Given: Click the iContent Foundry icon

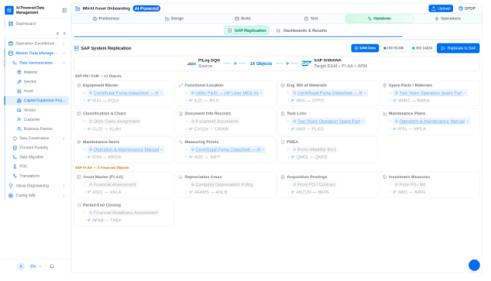Looking at the screenshot, I should click(15, 148).
